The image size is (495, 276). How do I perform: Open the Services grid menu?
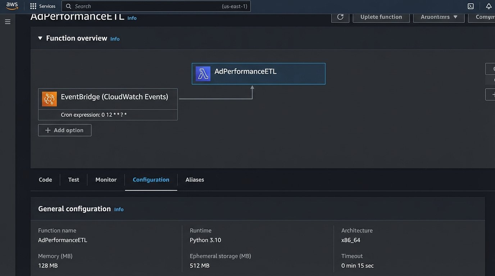coord(33,6)
